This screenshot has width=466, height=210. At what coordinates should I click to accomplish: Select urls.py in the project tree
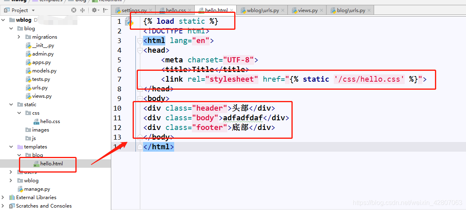[40, 88]
